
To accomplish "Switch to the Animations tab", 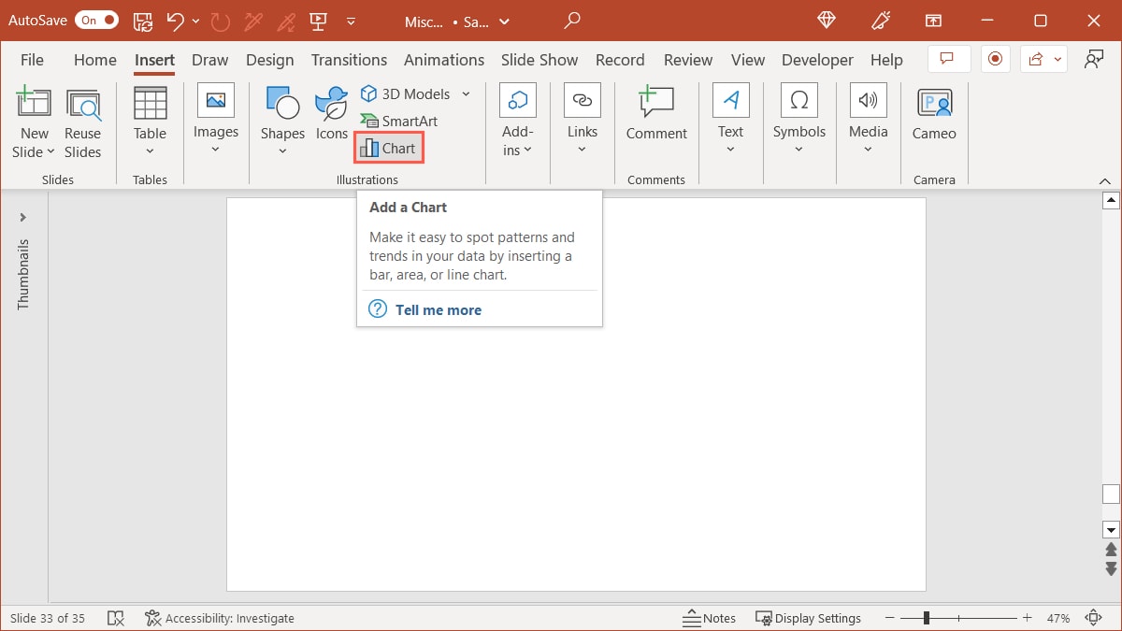I will pos(444,60).
